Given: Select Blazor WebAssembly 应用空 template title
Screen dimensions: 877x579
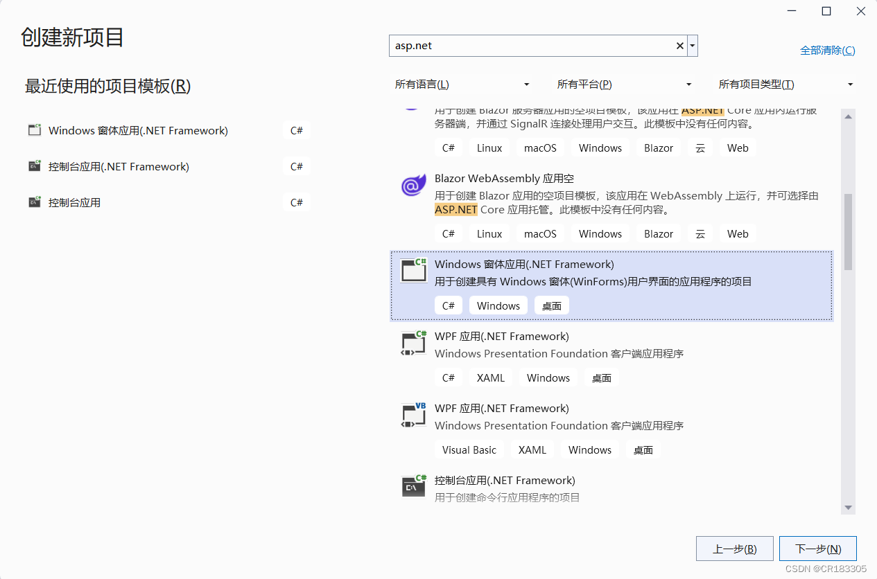Looking at the screenshot, I should (x=504, y=178).
